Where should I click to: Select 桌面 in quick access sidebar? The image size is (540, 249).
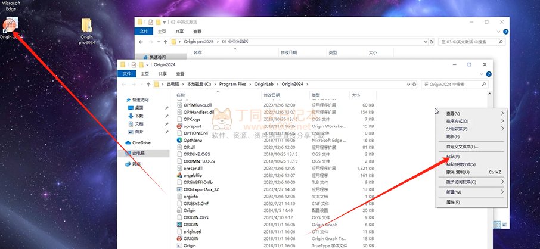click(139, 108)
